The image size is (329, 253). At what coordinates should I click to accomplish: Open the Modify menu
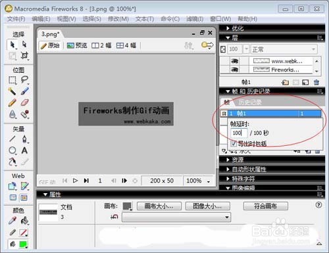point(118,19)
